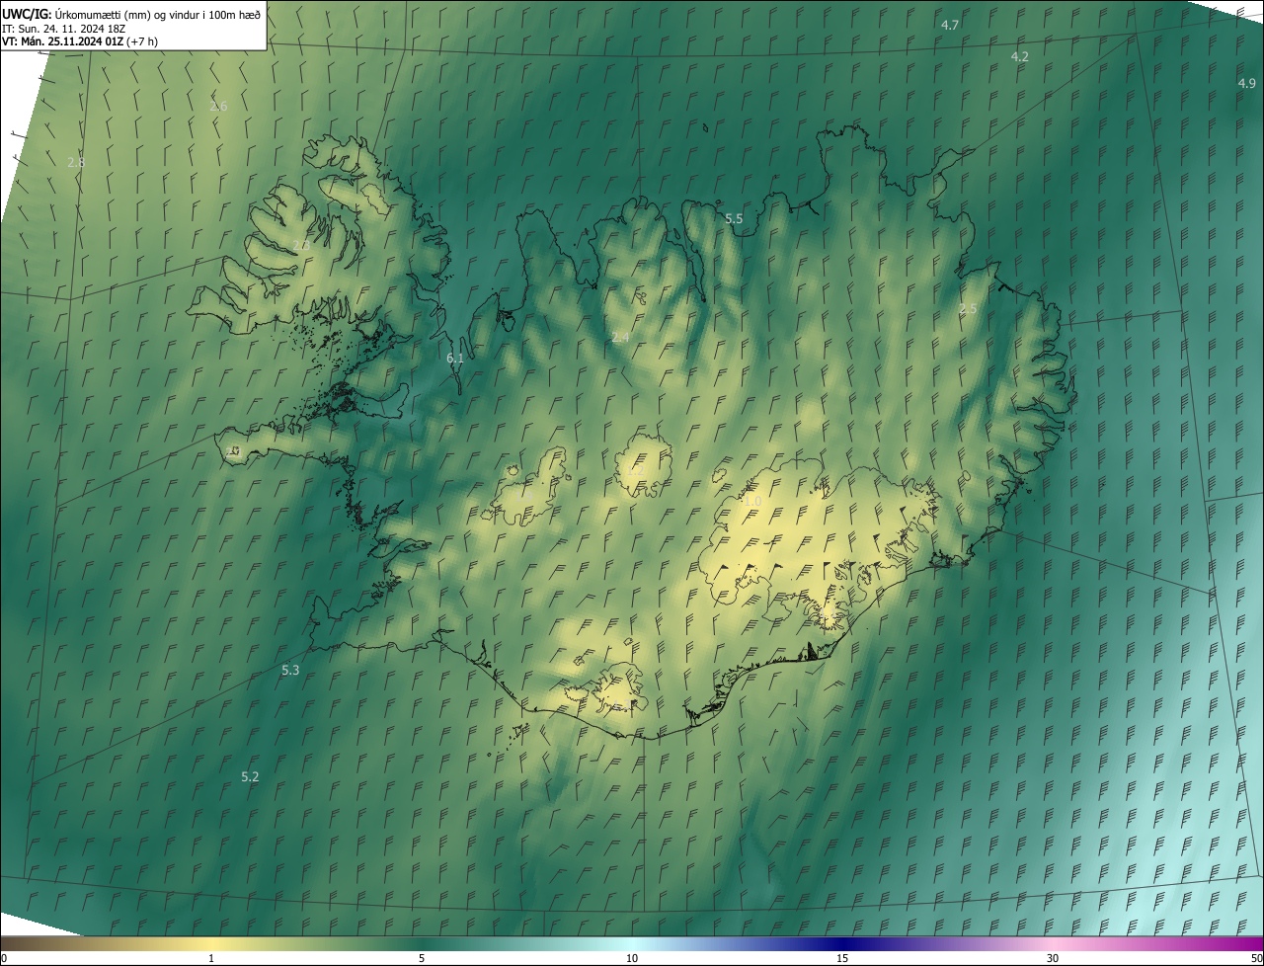Click the 'UWC/IG: Úrkomumætti (mm)' title line
Screen dimensions: 1264x966
click(131, 13)
